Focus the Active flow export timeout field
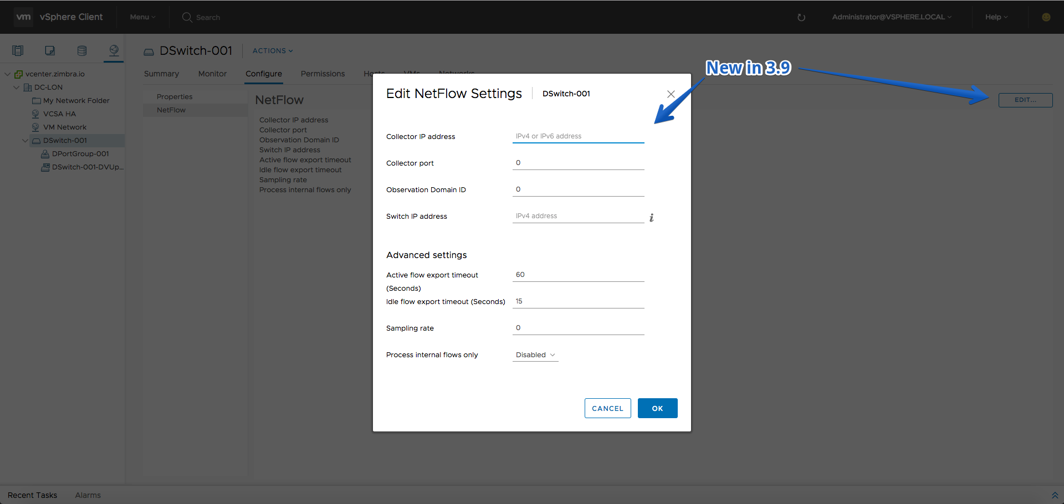 coord(578,275)
